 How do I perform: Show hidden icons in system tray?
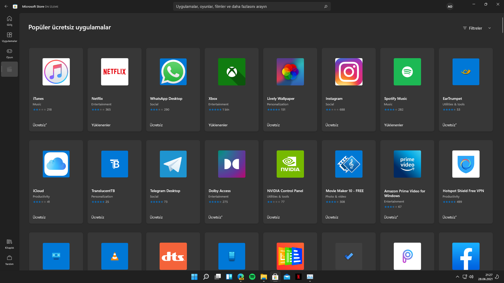(457, 277)
